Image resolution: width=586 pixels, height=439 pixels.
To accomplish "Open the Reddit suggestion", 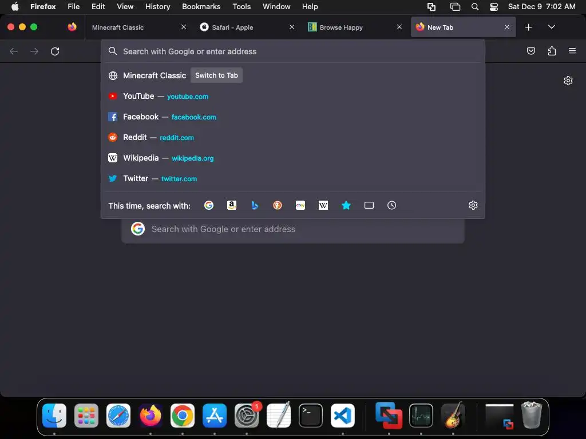I will point(293,137).
